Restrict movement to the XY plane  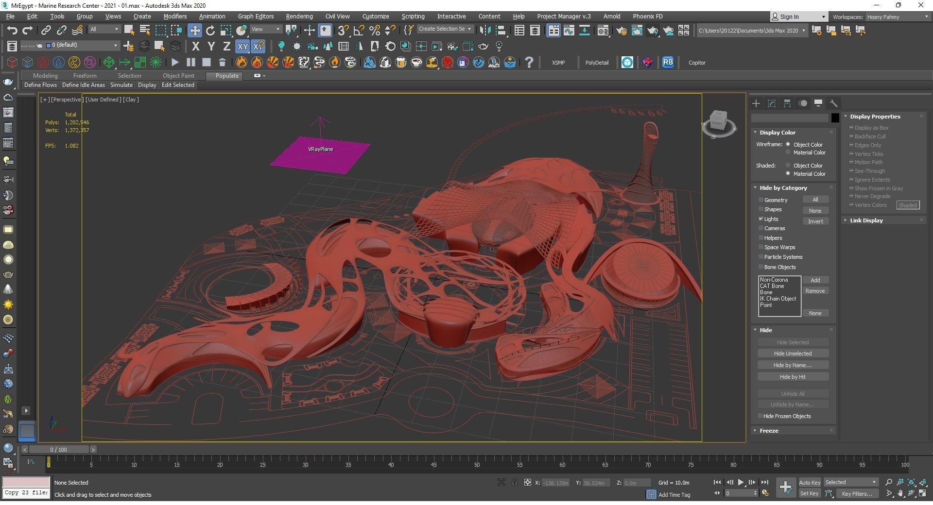pos(242,46)
